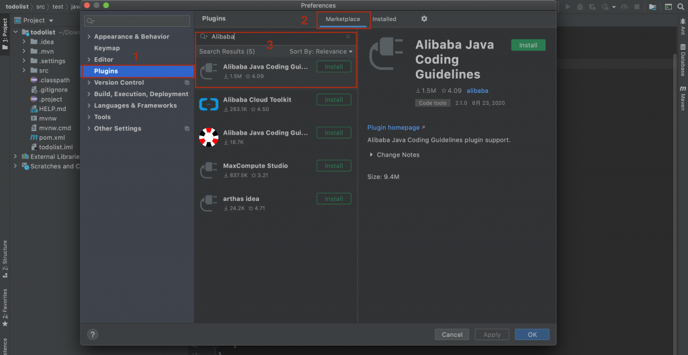This screenshot has width=688, height=355.
Task: Click the OK button
Action: coord(532,334)
